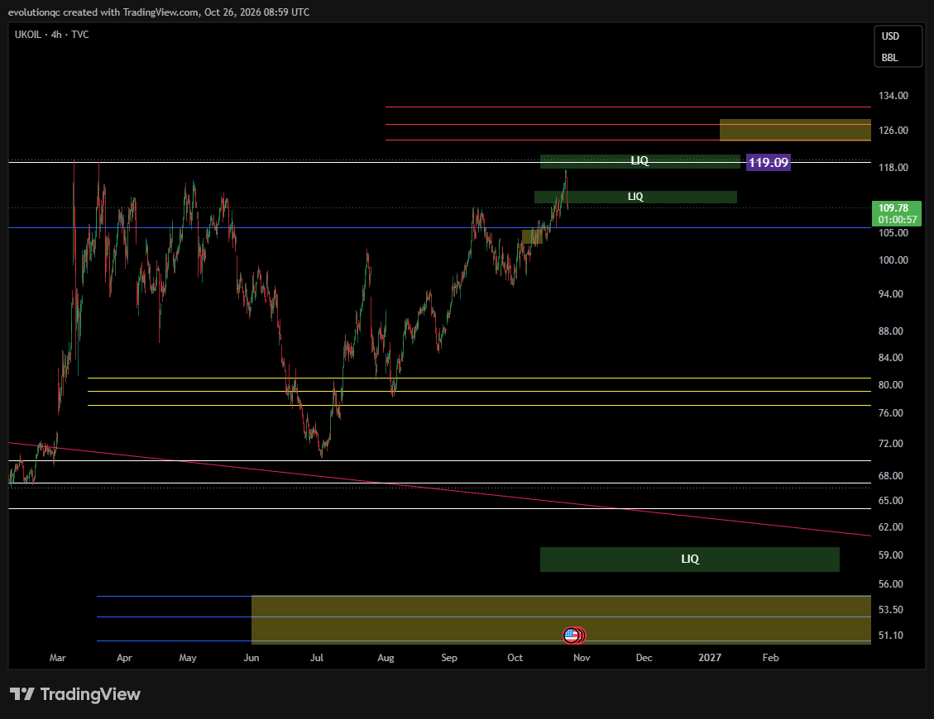Click the Oct label on time axis
934x719 pixels.
click(x=515, y=658)
